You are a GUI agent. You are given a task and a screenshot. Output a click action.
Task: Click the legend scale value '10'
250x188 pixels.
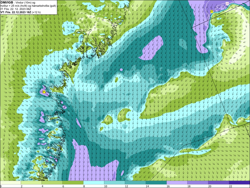[105, 187]
